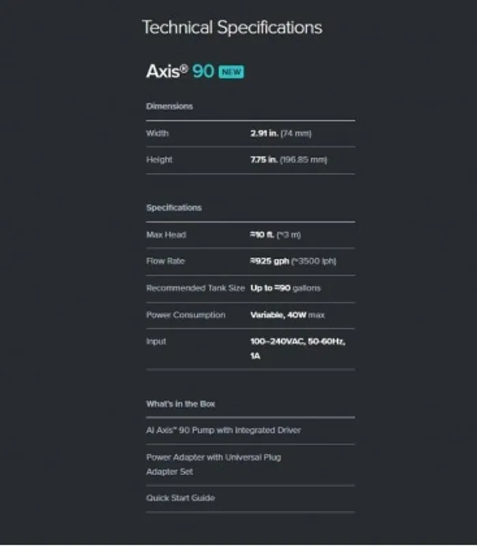
Task: Click the Quick Start Guide item
Action: click(x=180, y=498)
